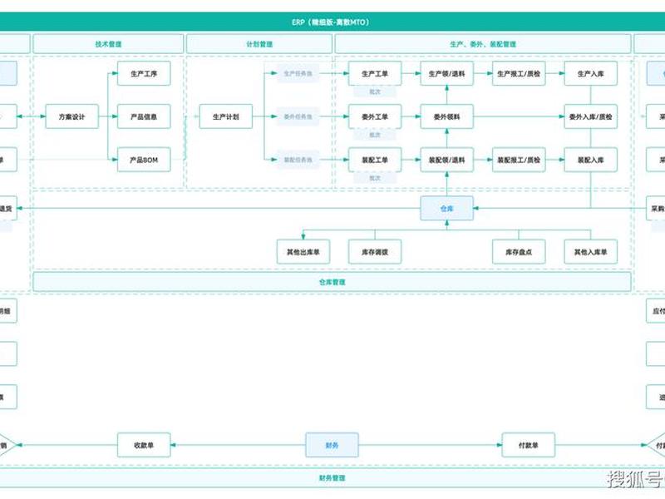Click the 产品信息 node
This screenshot has height=499, width=665.
[144, 116]
